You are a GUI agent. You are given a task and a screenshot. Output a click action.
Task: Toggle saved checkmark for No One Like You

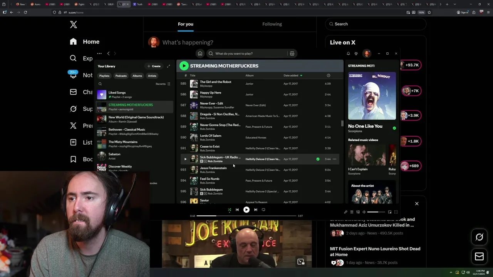click(394, 128)
